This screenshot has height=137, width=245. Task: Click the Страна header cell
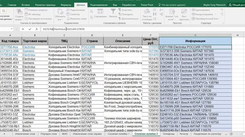92,41
